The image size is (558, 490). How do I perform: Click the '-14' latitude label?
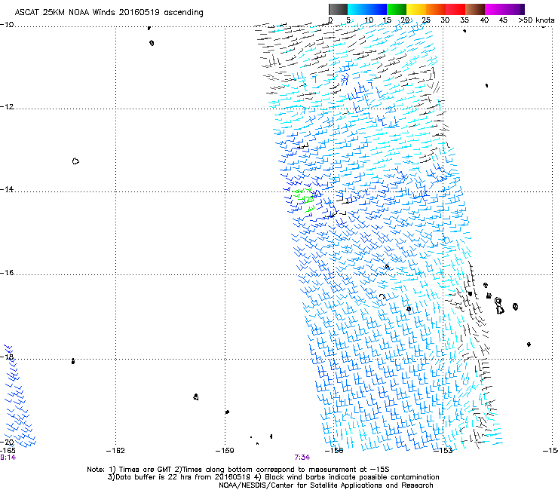(7, 190)
